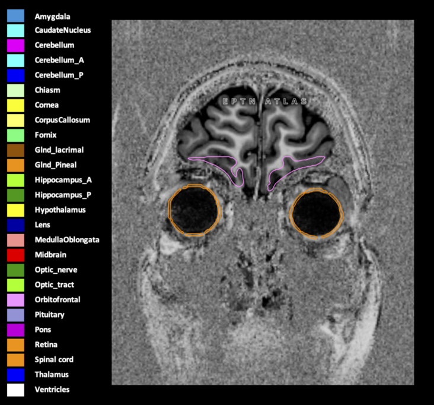The height and width of the screenshot is (405, 434).
Task: Click the Midbrain label
Action: 50,255
